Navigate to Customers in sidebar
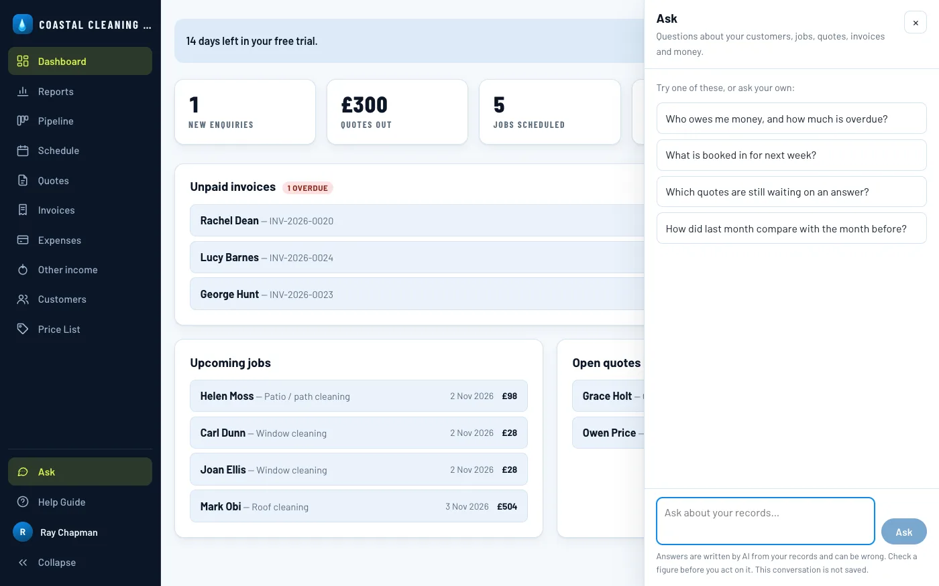The image size is (939, 586). coord(80,299)
